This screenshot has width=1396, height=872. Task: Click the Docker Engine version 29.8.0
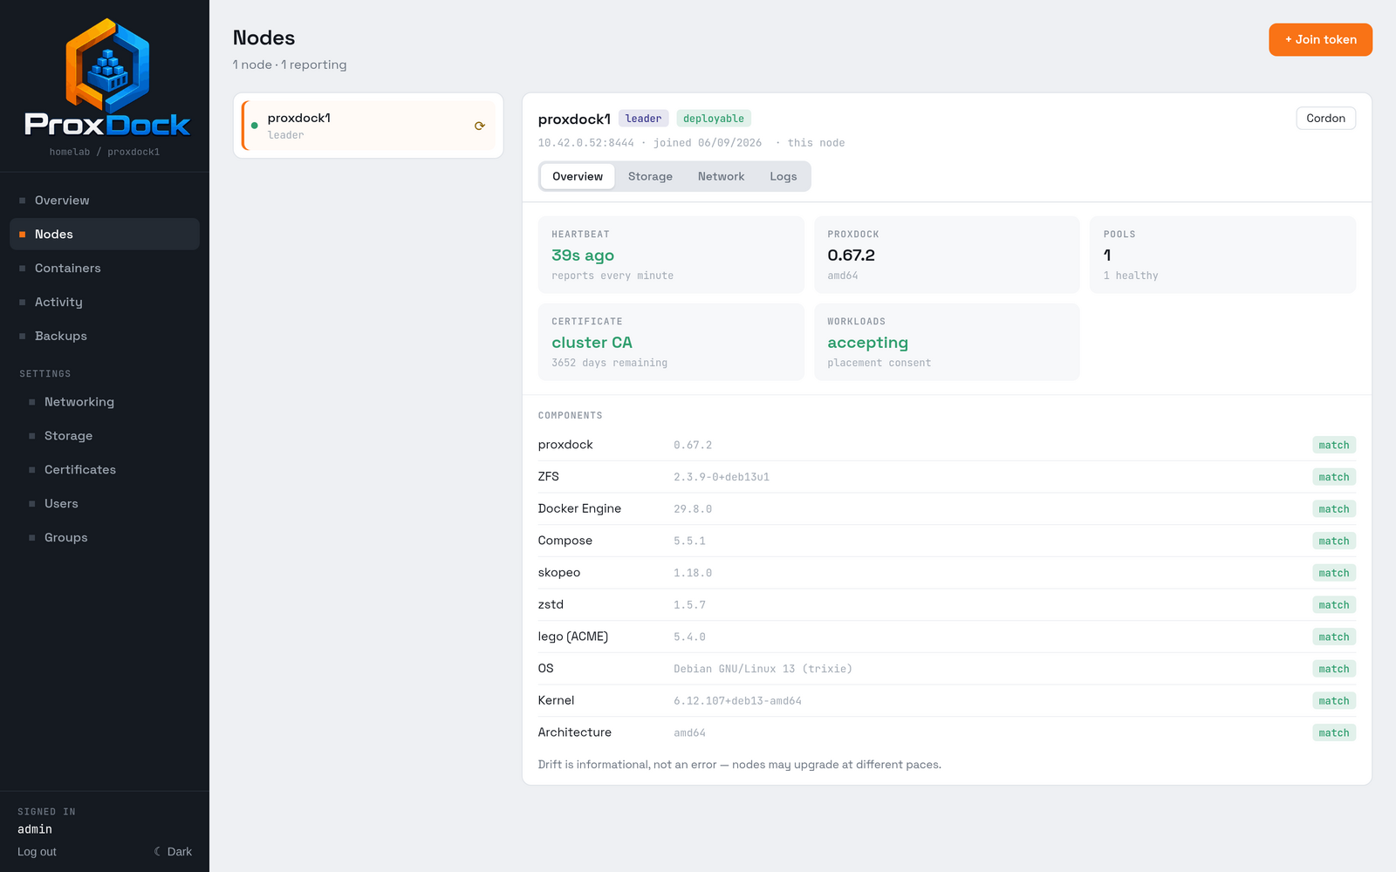click(693, 509)
